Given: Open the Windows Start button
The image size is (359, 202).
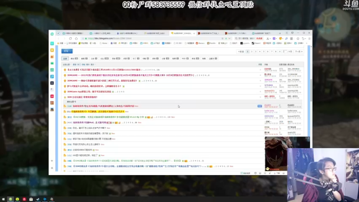Looking at the screenshot, I should tap(3, 199).
